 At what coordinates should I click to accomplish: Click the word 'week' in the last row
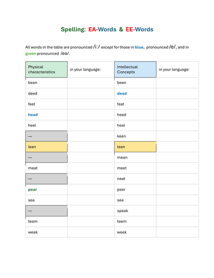click(x=122, y=232)
